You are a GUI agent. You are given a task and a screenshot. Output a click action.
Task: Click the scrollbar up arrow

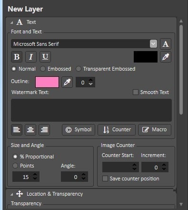181,21
